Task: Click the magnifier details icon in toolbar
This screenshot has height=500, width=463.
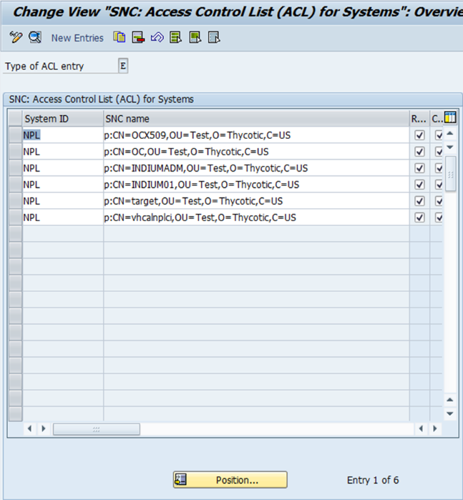Action: 34,37
